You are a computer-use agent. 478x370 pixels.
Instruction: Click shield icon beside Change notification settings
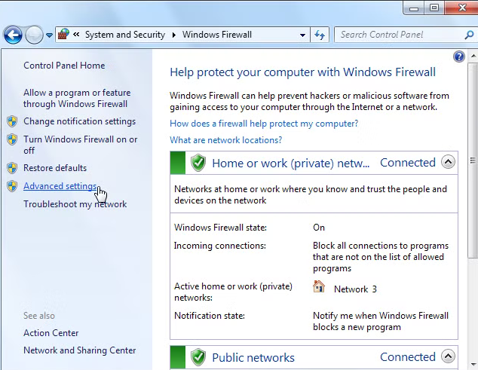pyautogui.click(x=12, y=121)
